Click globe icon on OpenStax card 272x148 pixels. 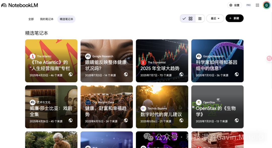pos(236,120)
